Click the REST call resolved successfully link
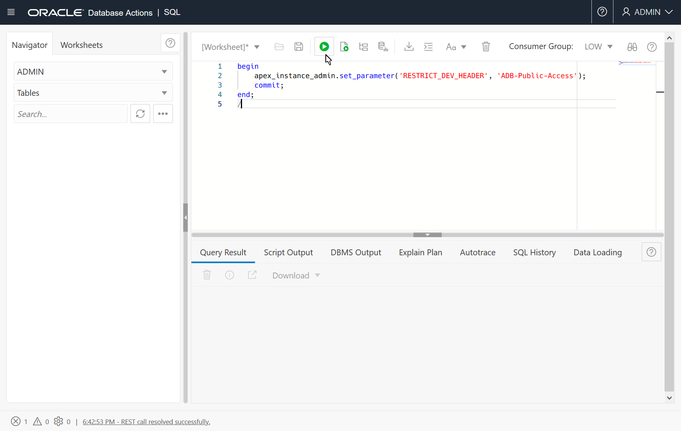Image resolution: width=681 pixels, height=432 pixels. [146, 421]
